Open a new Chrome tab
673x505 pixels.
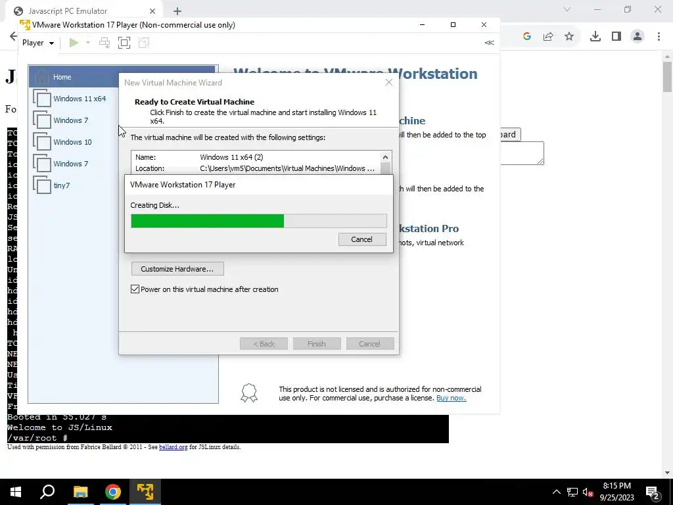(177, 11)
